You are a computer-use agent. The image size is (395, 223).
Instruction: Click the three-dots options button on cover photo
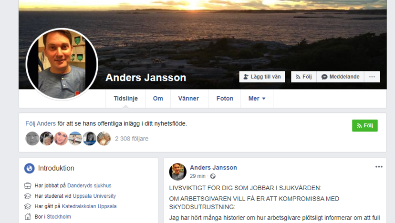click(372, 77)
